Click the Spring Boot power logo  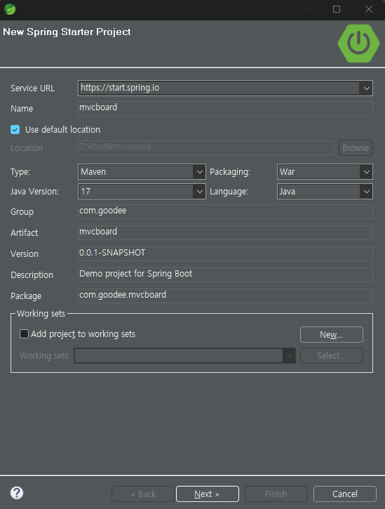click(x=358, y=43)
